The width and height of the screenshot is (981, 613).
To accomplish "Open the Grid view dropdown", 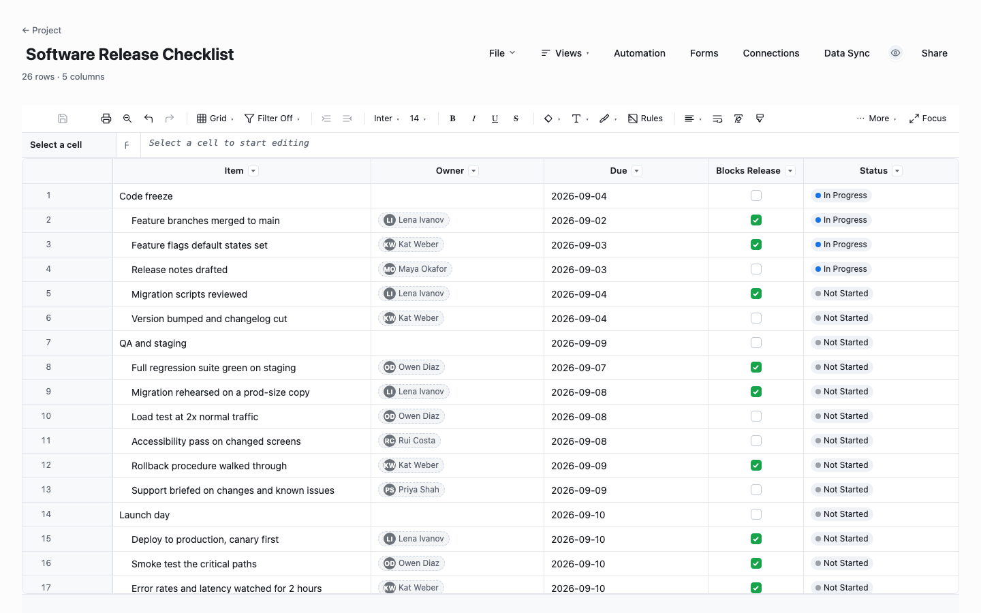I will click(x=215, y=119).
